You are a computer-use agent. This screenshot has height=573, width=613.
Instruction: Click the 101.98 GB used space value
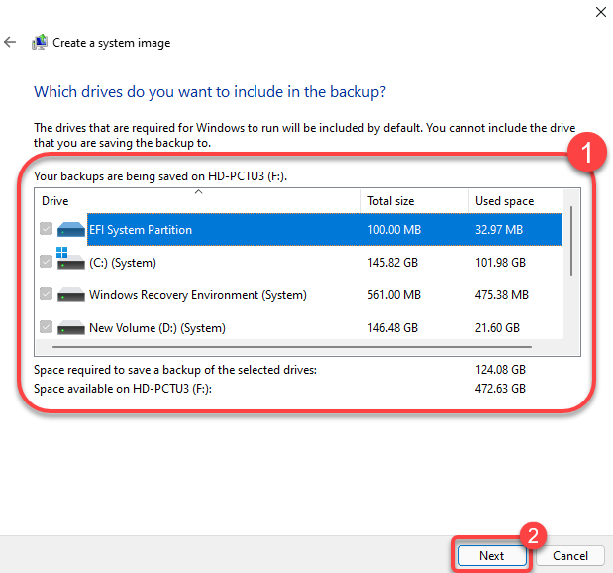tap(500, 263)
